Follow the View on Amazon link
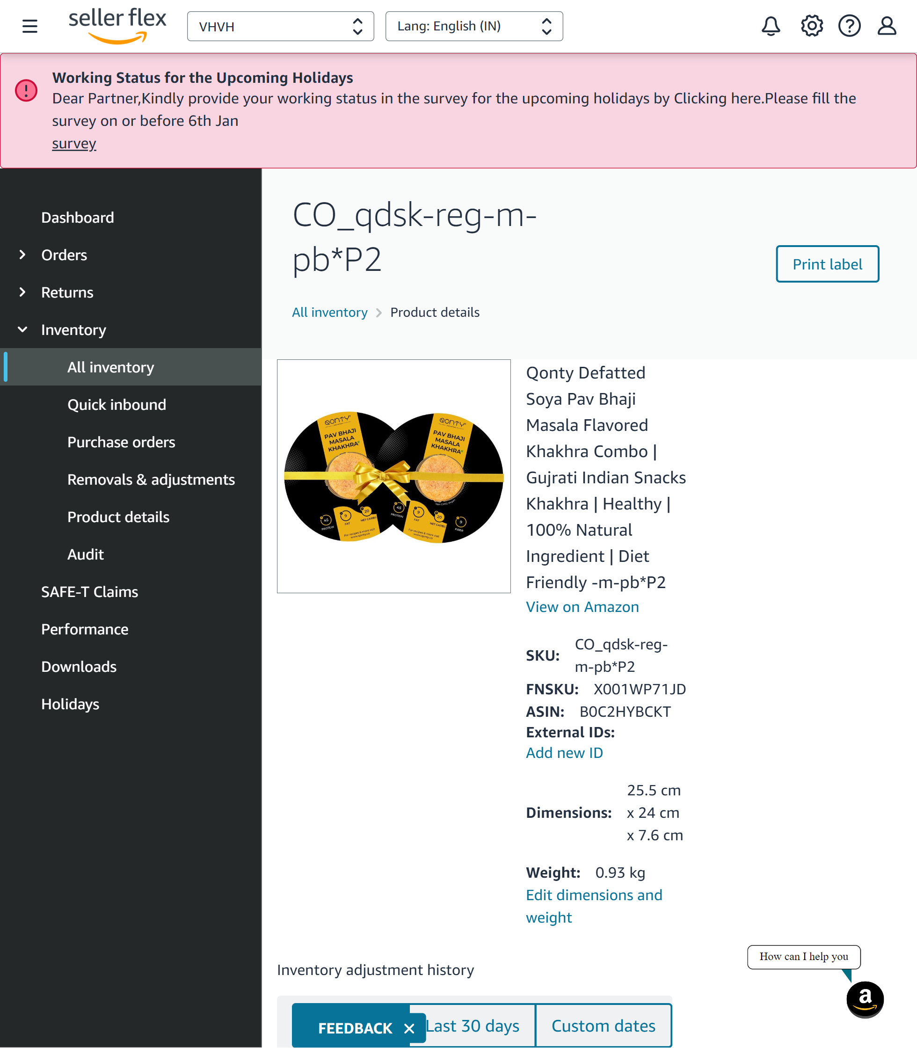The image size is (917, 1048). point(582,607)
